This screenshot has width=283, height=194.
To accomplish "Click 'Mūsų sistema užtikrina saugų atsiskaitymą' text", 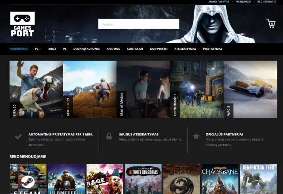I will click(x=150, y=139).
